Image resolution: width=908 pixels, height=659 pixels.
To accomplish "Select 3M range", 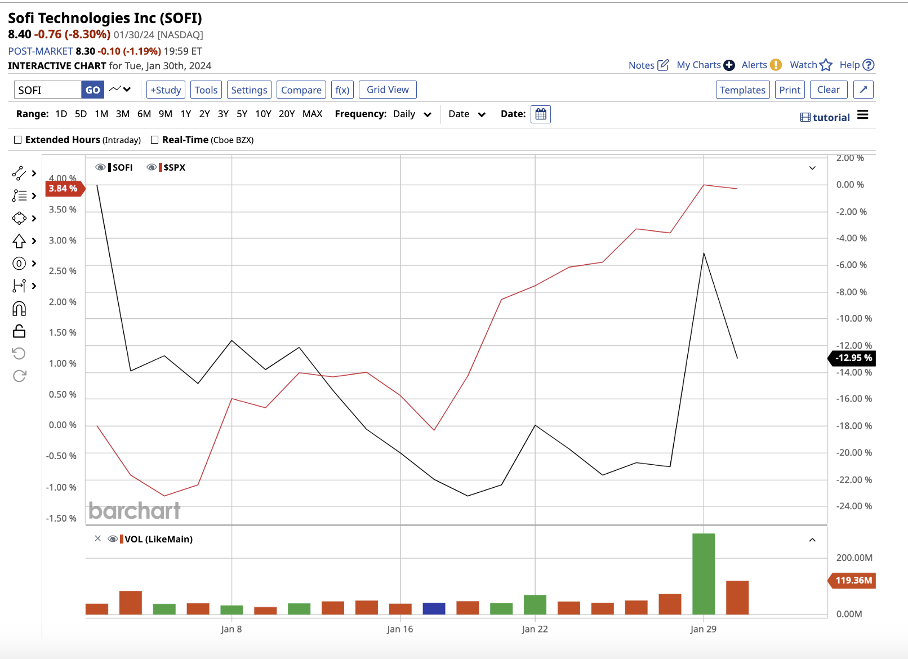I will (123, 114).
